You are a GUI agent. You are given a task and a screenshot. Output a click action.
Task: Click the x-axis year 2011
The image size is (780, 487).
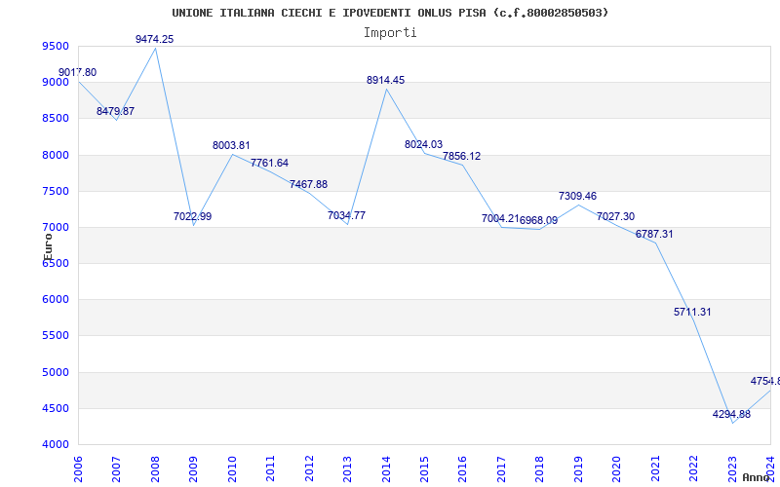pyautogui.click(x=271, y=468)
